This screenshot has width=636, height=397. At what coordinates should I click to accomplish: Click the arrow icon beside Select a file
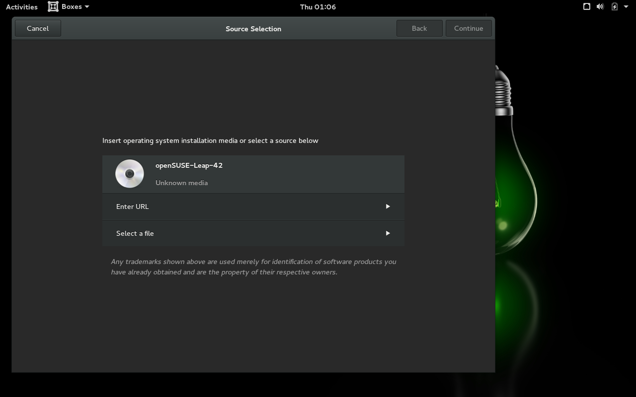point(388,233)
